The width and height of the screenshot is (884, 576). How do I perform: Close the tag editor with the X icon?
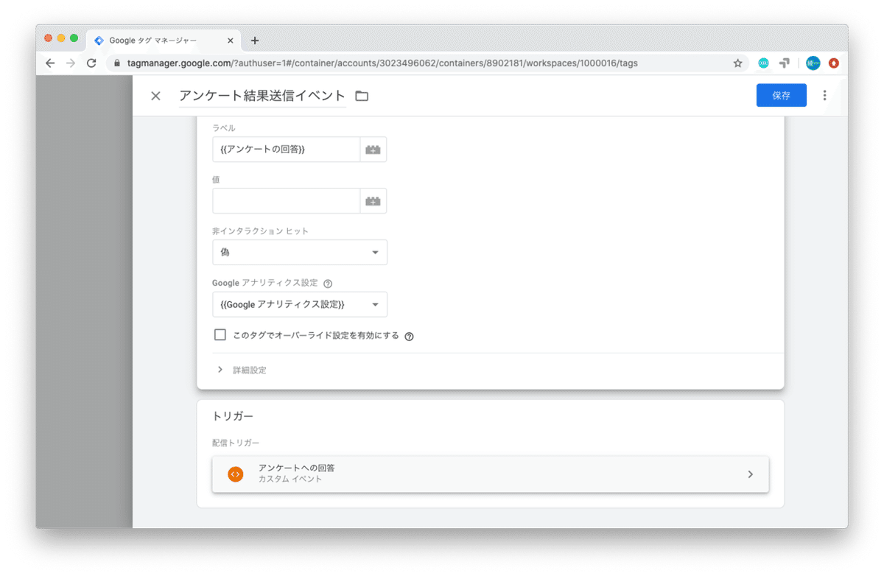[x=155, y=96]
